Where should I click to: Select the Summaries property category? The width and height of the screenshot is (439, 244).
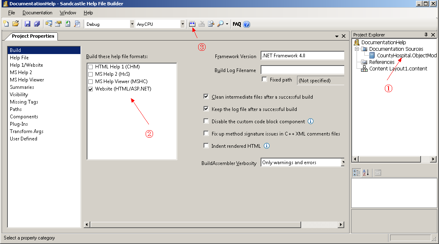(x=44, y=87)
